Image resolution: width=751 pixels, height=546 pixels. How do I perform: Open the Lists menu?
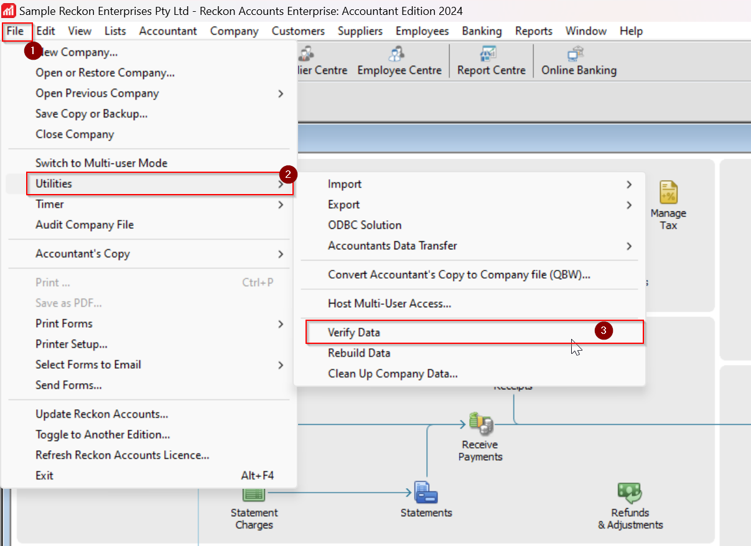pyautogui.click(x=115, y=31)
